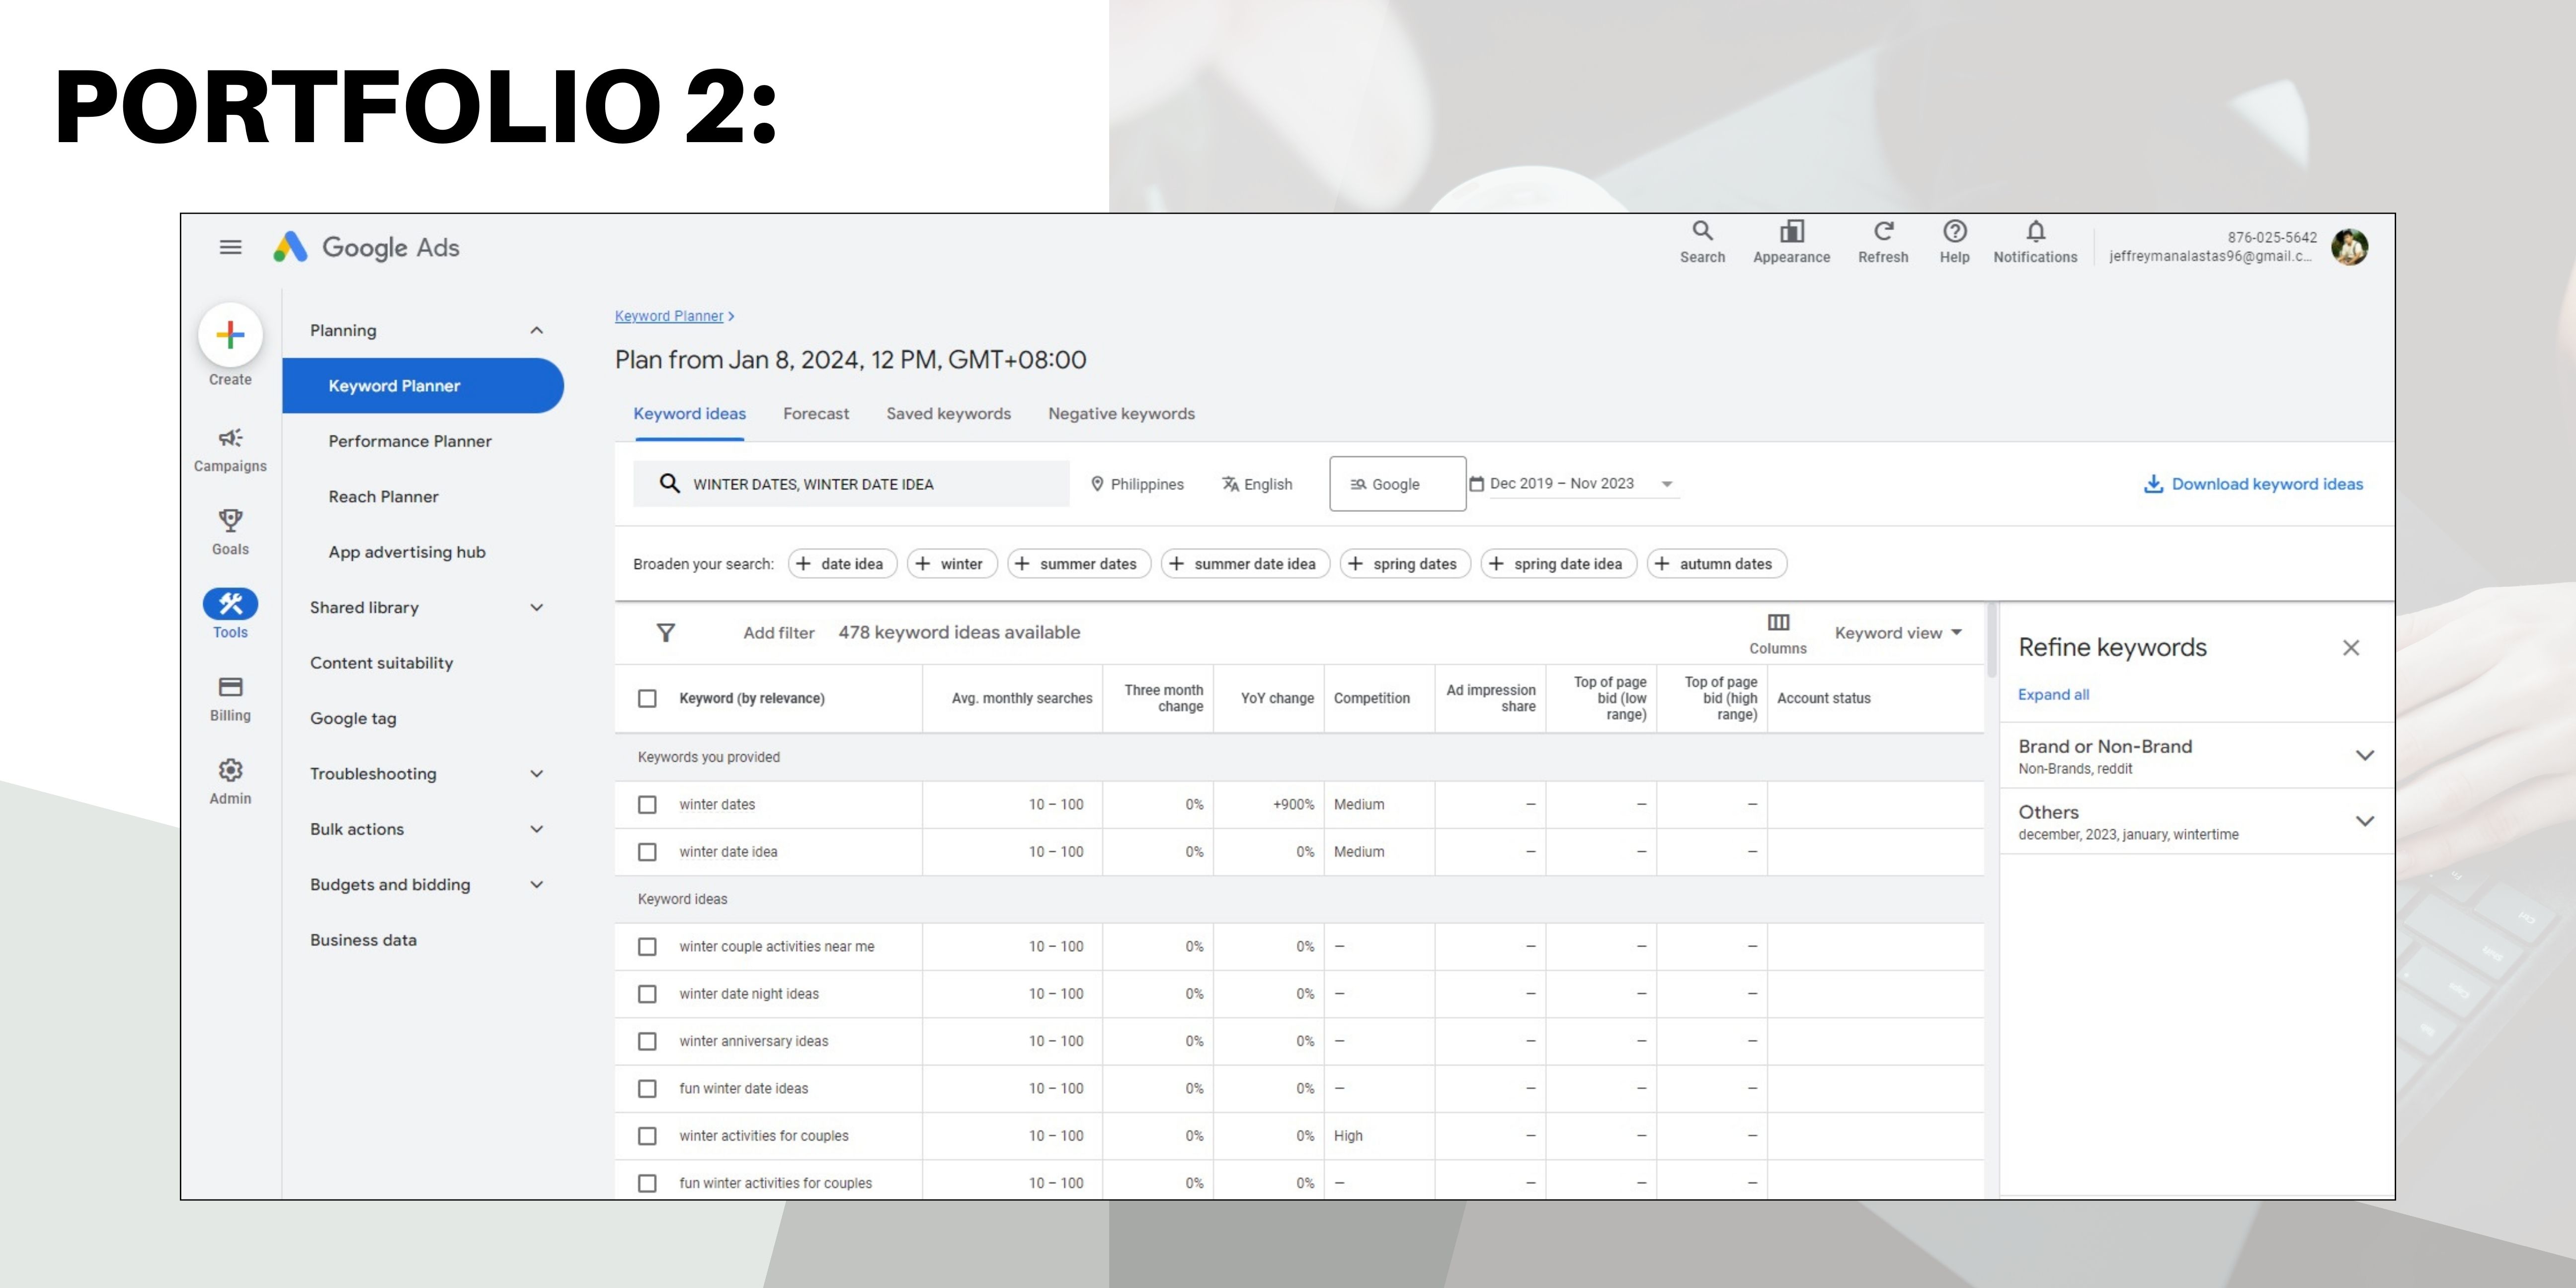2576x1288 pixels.
Task: Open App advertising hub
Action: (407, 552)
